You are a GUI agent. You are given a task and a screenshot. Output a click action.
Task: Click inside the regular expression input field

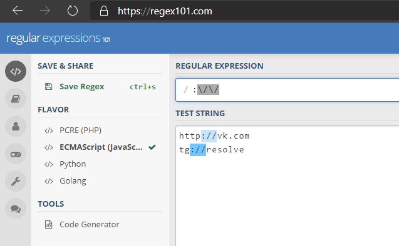[287, 90]
